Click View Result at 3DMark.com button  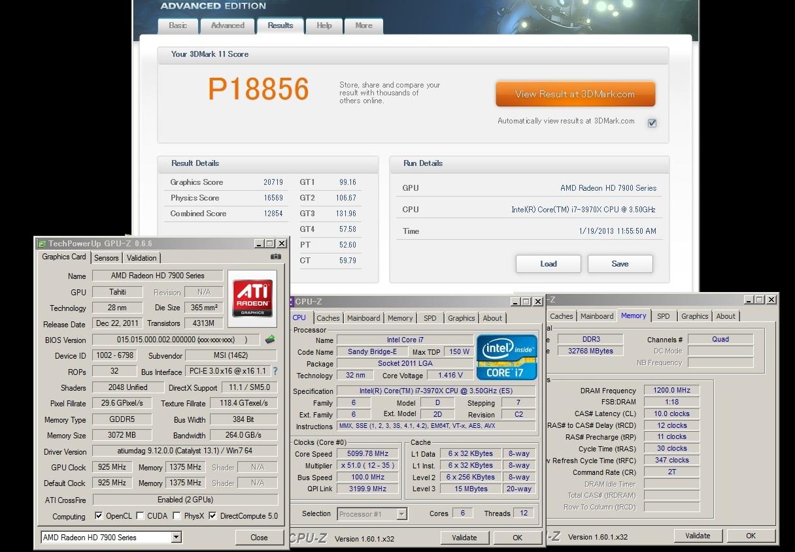click(x=575, y=94)
